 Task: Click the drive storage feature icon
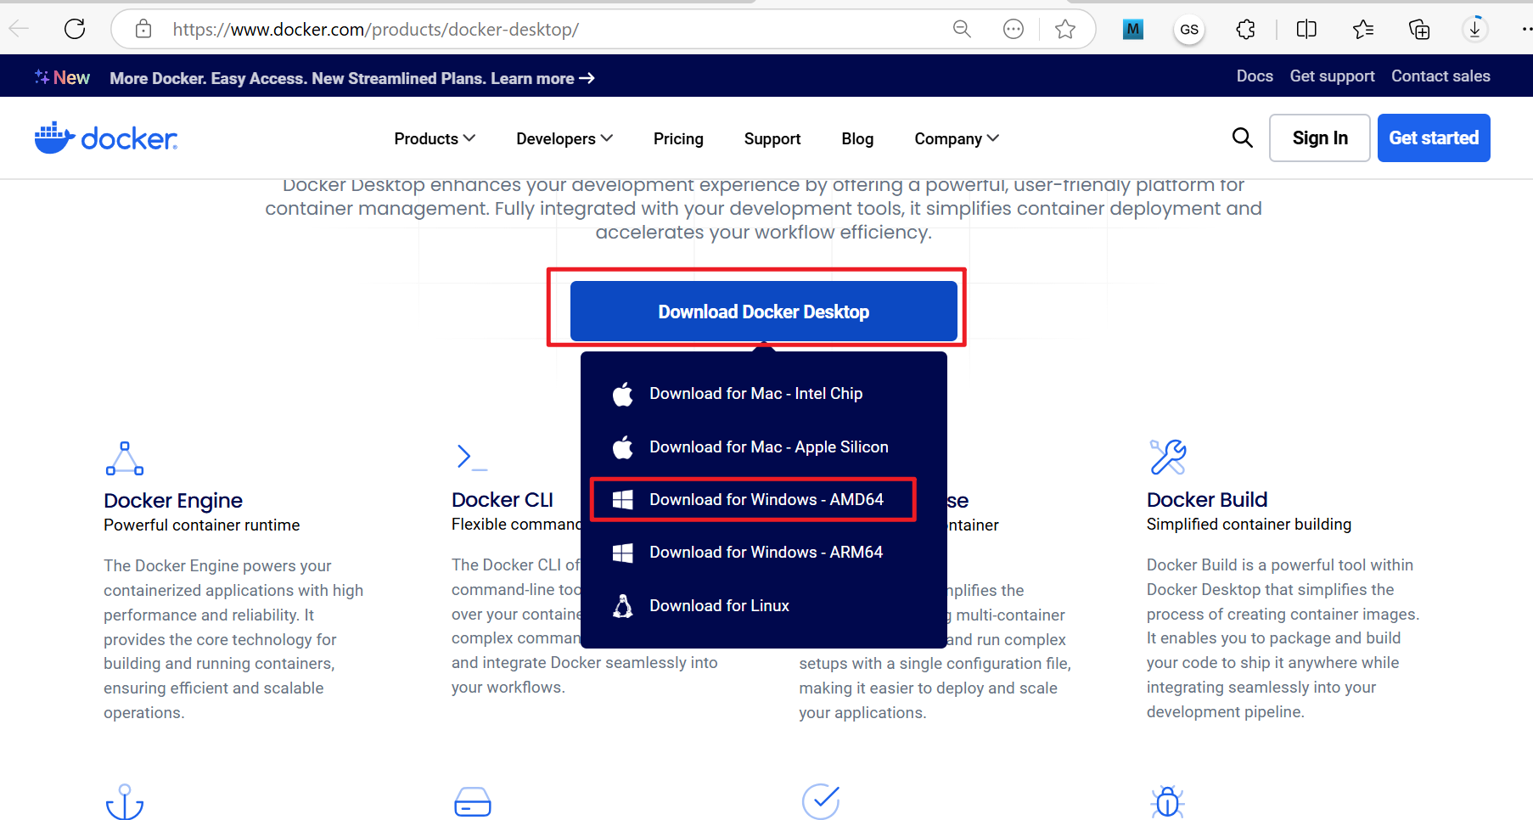tap(473, 801)
